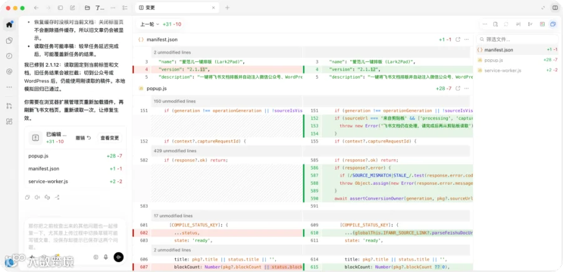Expand 2 unmodified lines in manifest.json
The height and width of the screenshot is (272, 563).
click(173, 52)
